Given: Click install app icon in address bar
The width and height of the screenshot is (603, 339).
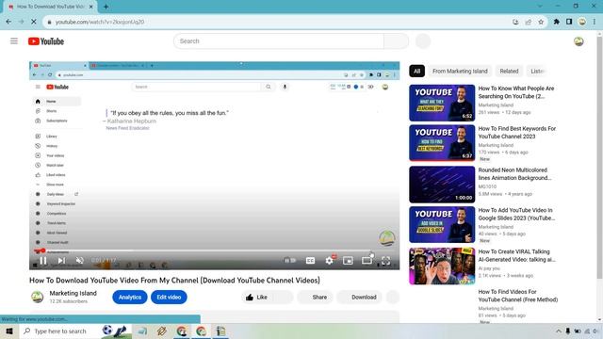Looking at the screenshot, I should point(515,22).
